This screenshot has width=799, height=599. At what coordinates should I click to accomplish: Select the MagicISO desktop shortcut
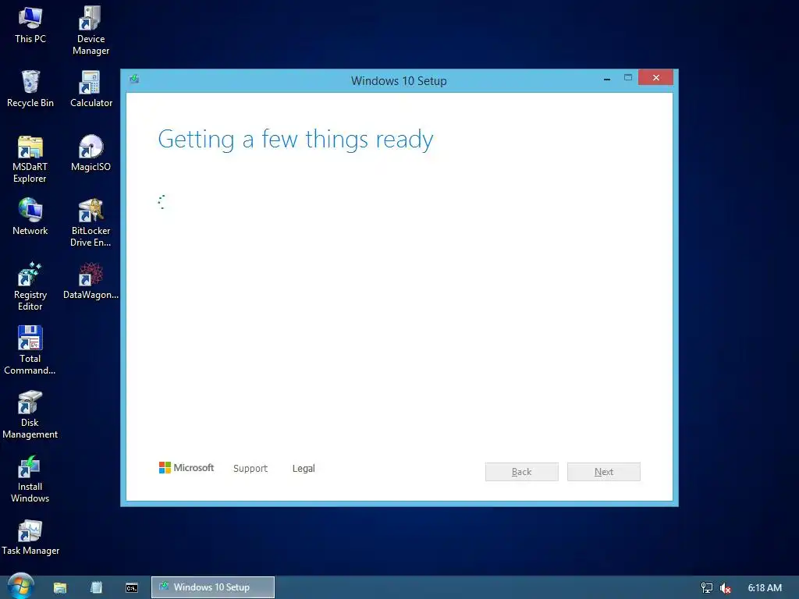tap(91, 154)
